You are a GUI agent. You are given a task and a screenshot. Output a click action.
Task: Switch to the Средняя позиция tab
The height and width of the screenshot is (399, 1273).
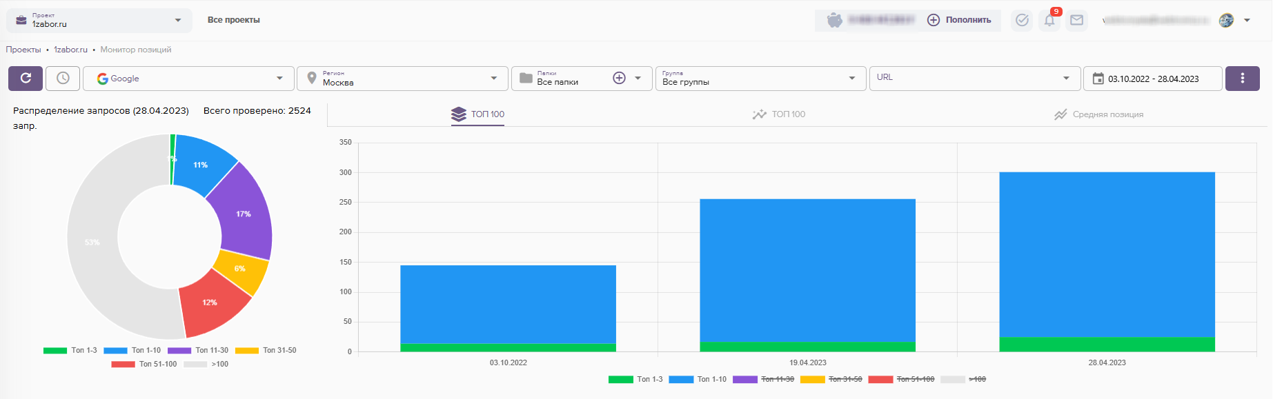[1098, 114]
